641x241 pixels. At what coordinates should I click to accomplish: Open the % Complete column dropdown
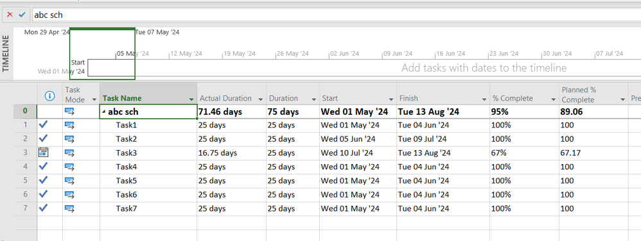554,99
